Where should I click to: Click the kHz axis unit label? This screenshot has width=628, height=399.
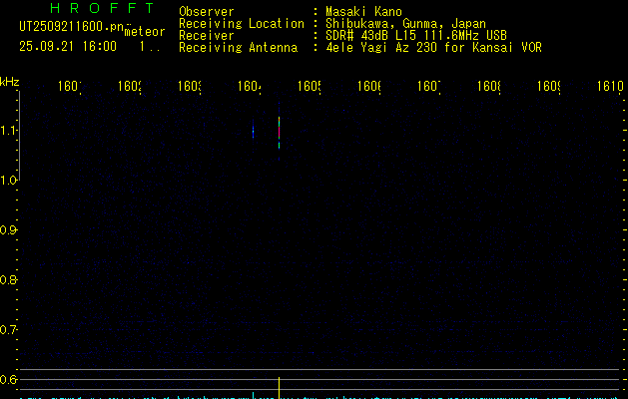point(10,82)
